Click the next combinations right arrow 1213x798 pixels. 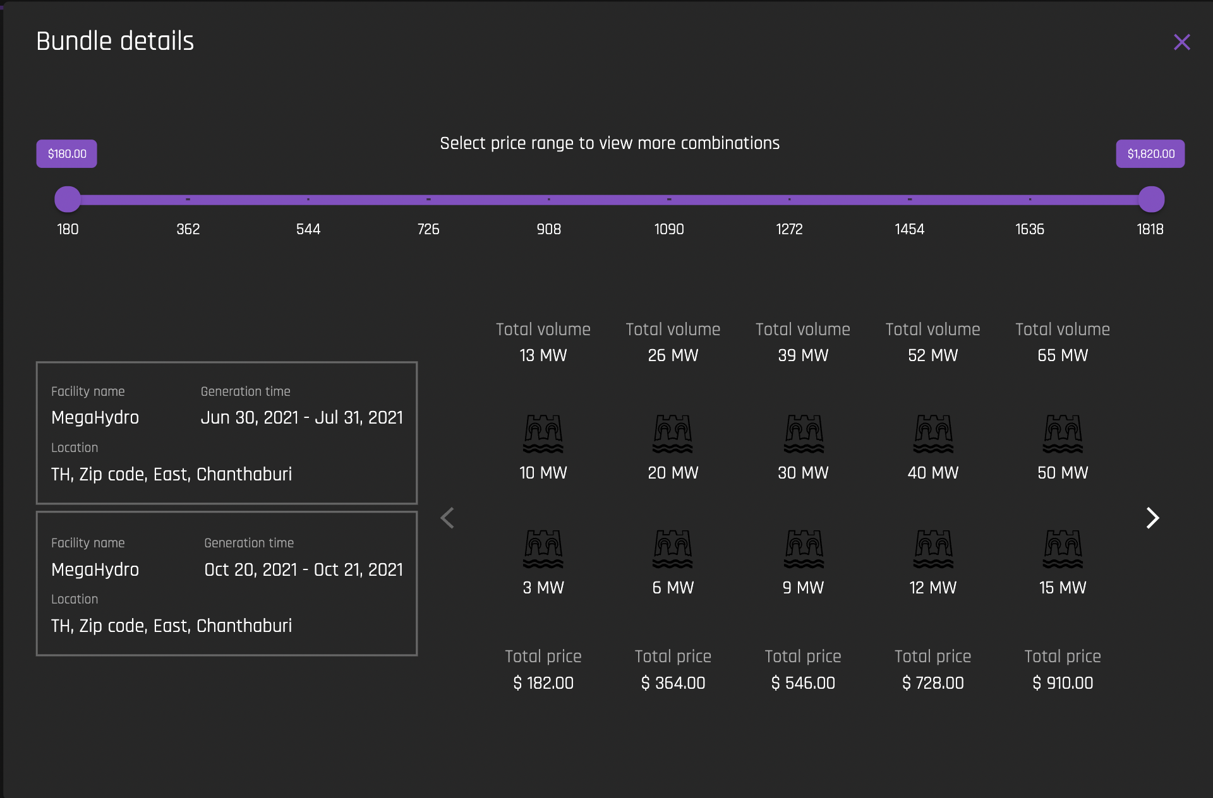click(x=1152, y=518)
